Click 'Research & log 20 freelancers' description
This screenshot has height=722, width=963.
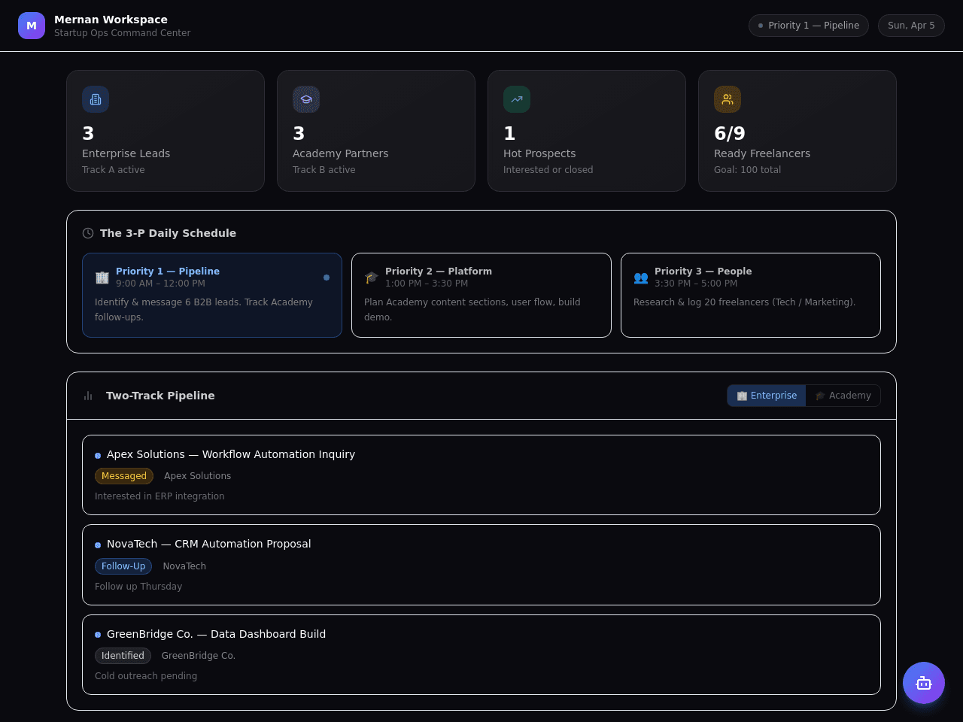745,302
